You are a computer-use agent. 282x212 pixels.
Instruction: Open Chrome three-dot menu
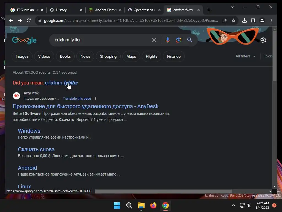coord(271,20)
